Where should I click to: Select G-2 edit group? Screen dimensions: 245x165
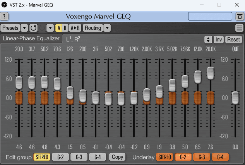pos(60,157)
